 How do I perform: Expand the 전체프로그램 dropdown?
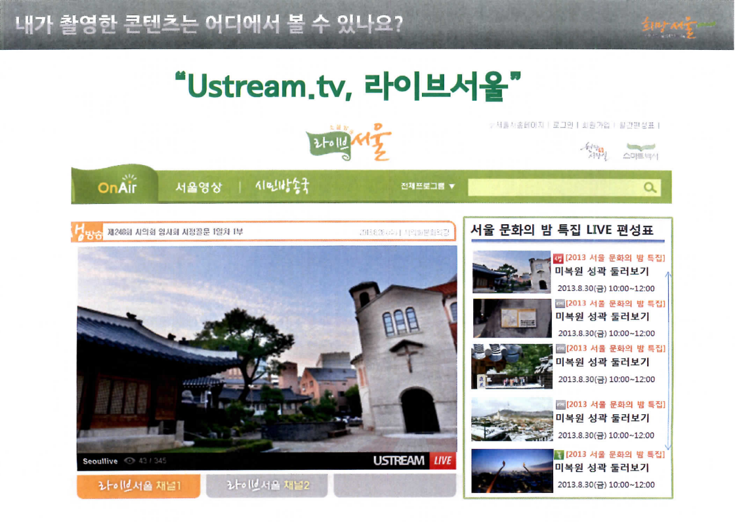[427, 186]
